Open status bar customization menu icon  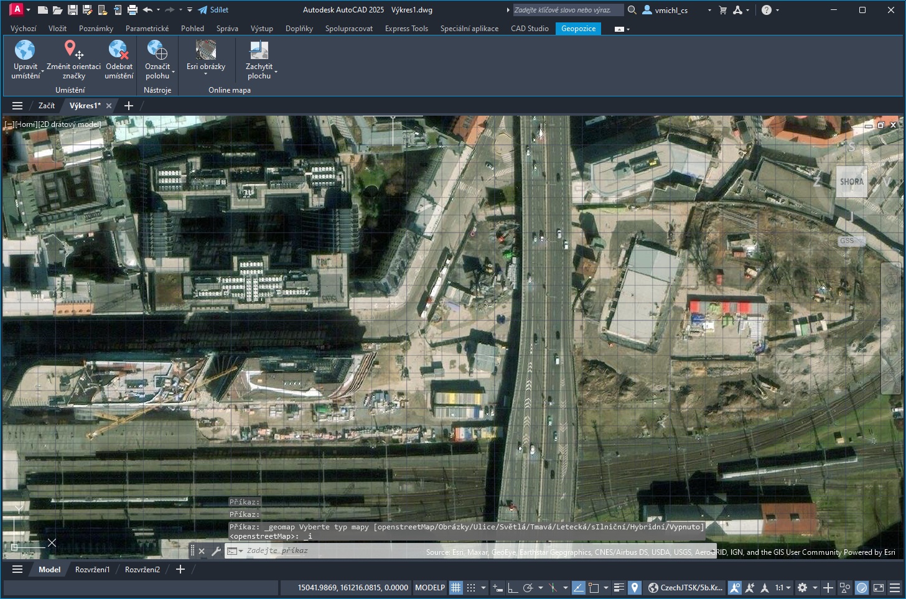895,588
